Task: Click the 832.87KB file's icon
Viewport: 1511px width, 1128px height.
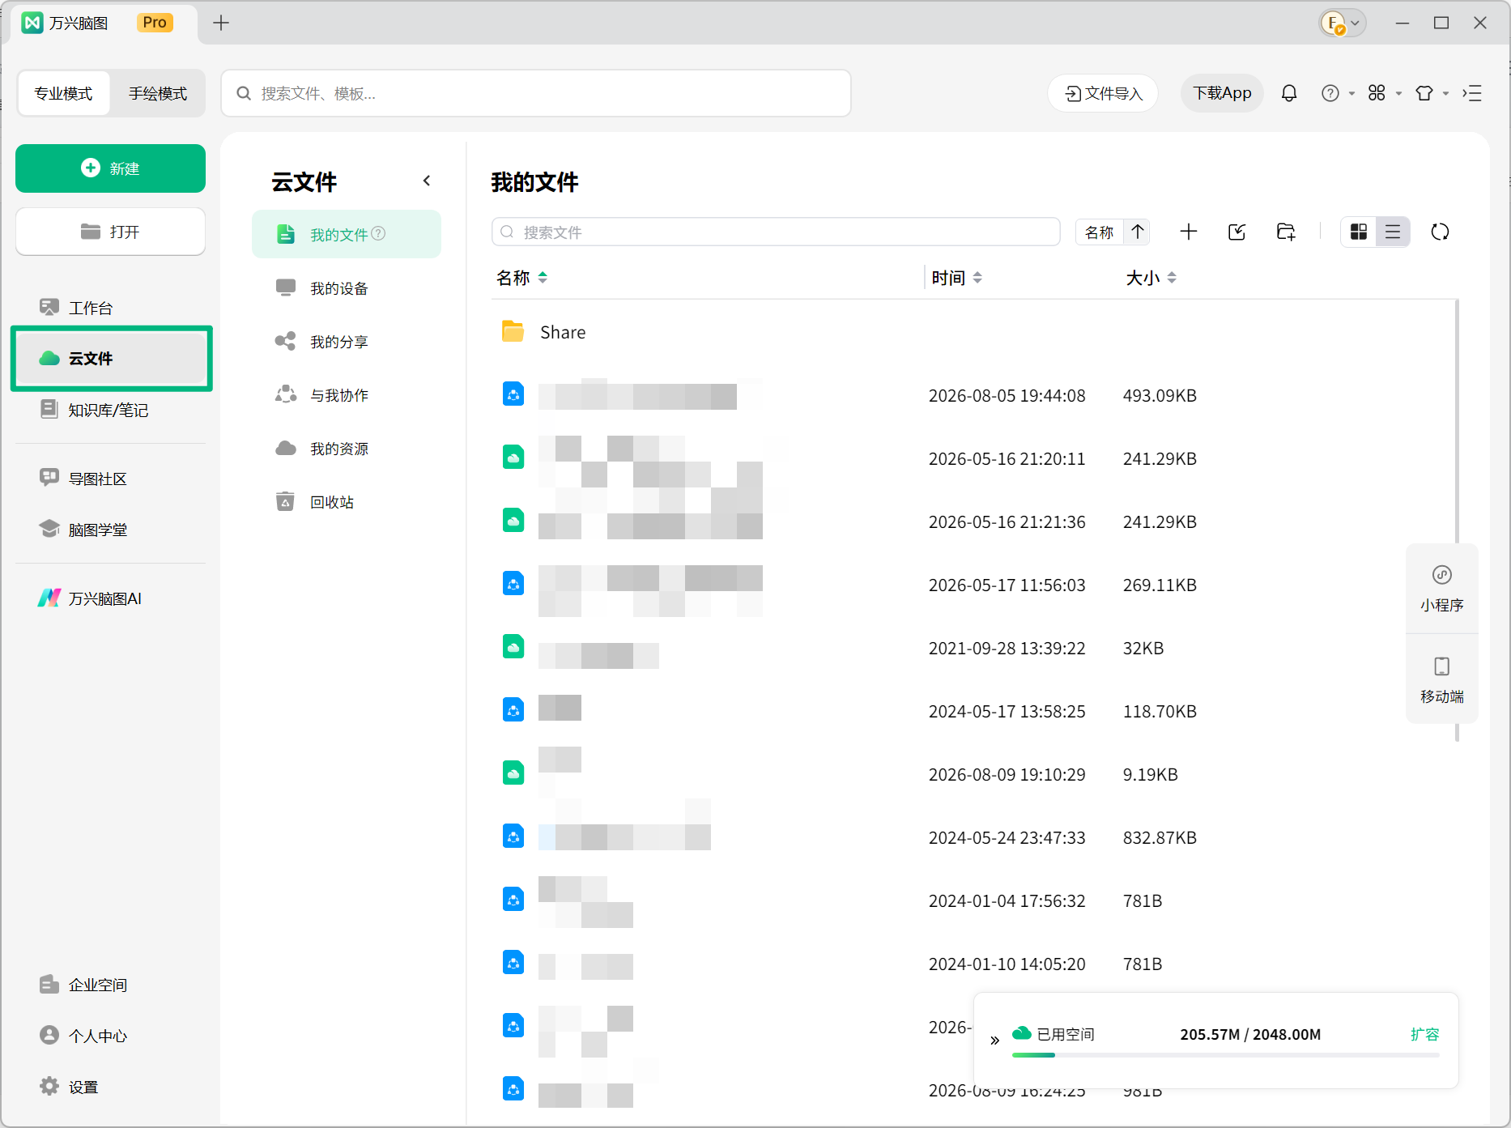Action: pyautogui.click(x=513, y=836)
